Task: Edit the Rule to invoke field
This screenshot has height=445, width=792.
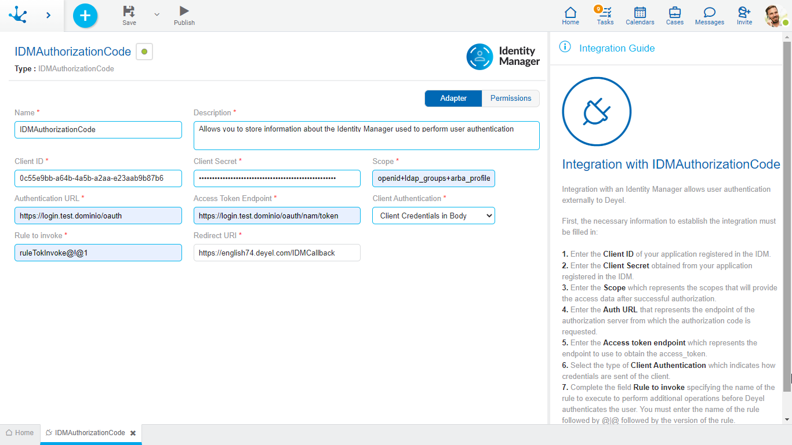Action: pos(98,253)
